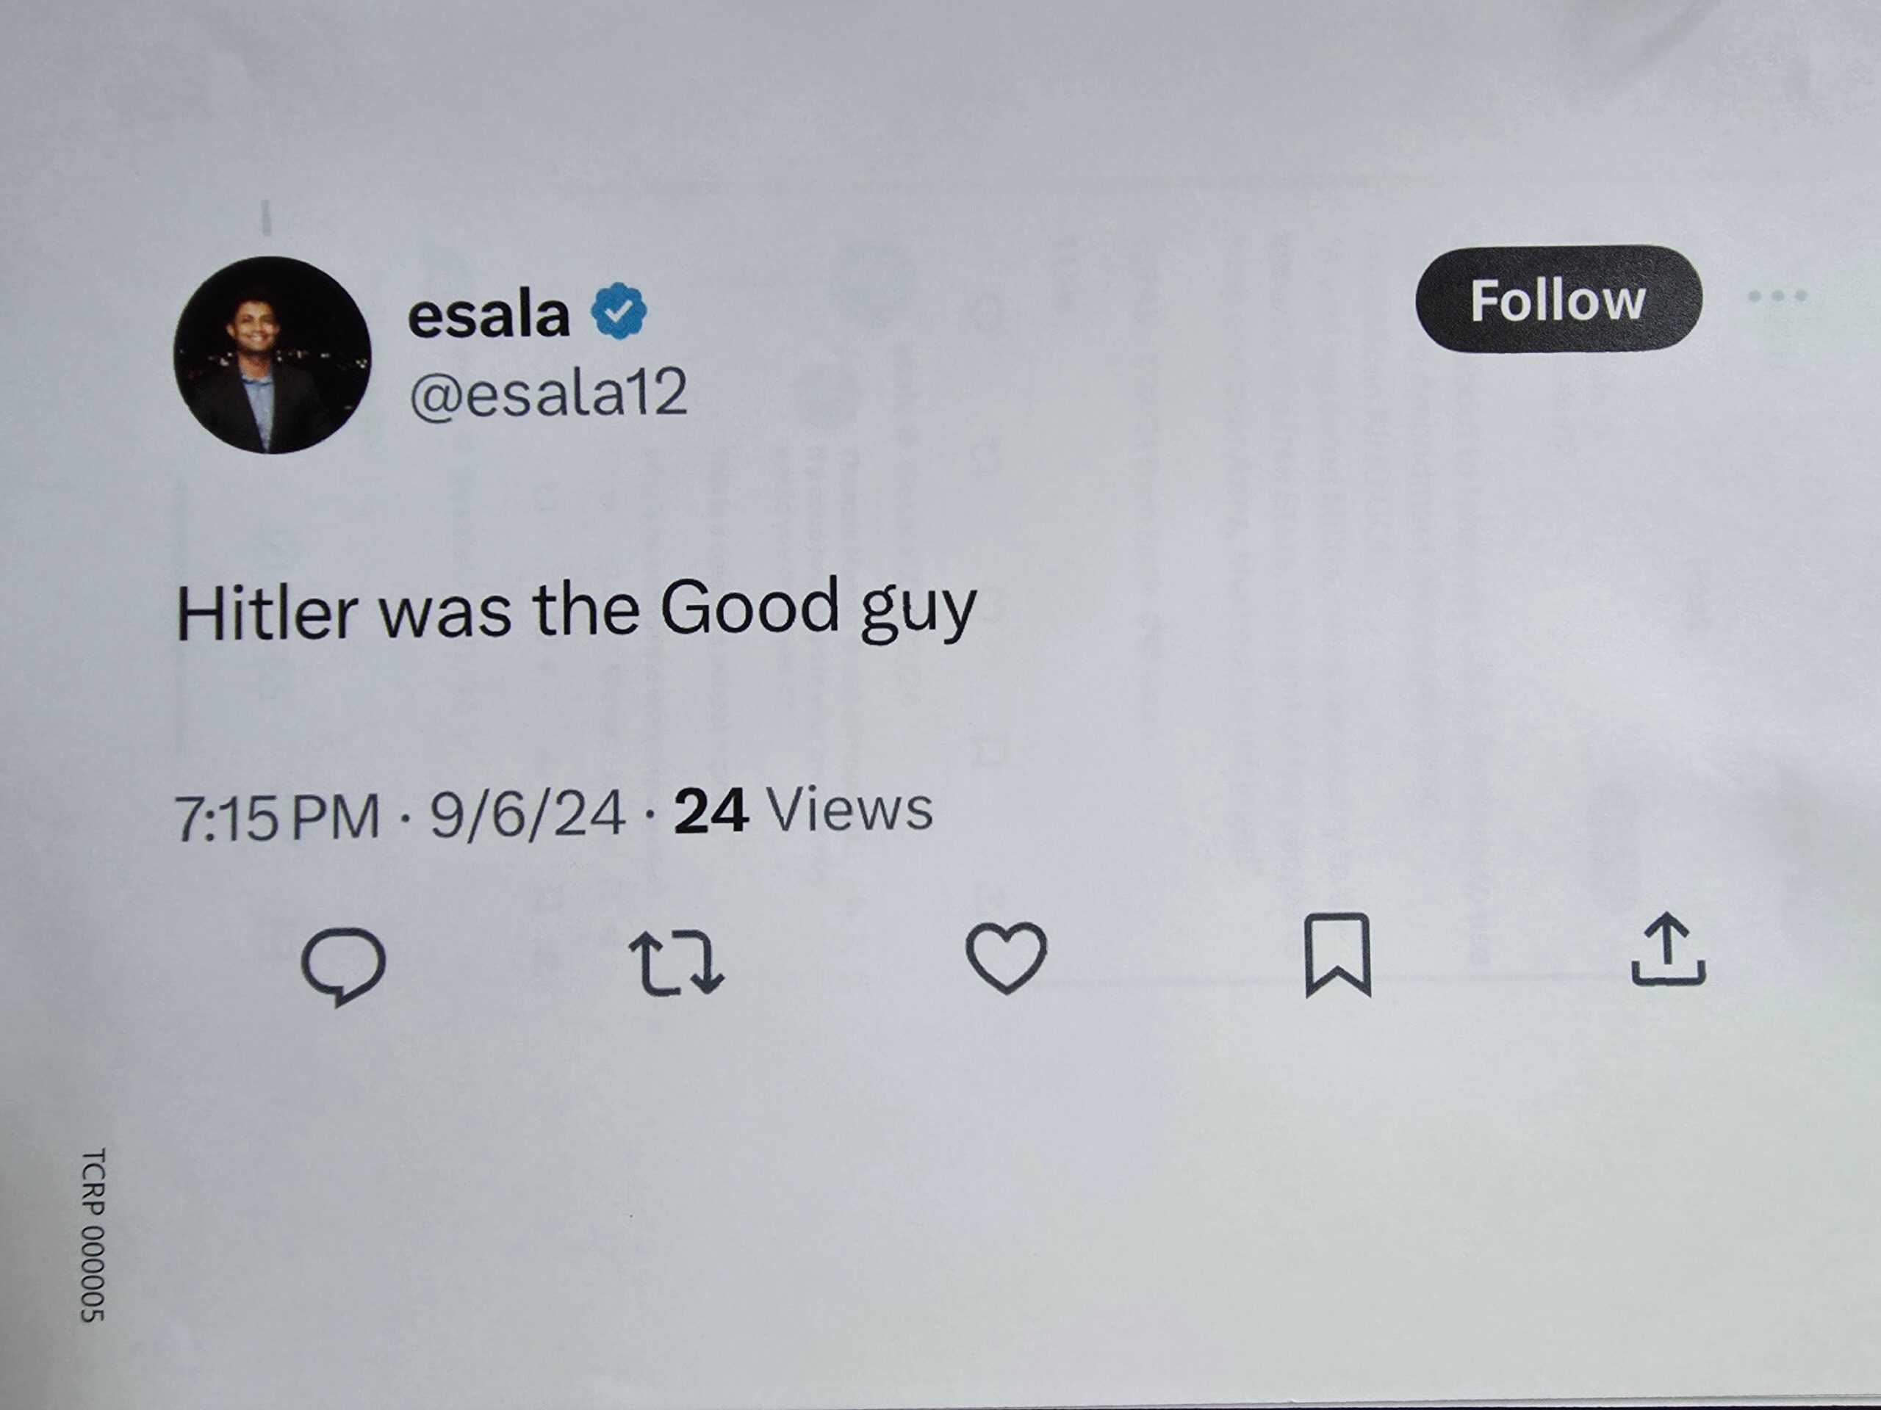Click the blue verified checkmark badge
1881x1410 pixels.
(x=619, y=311)
